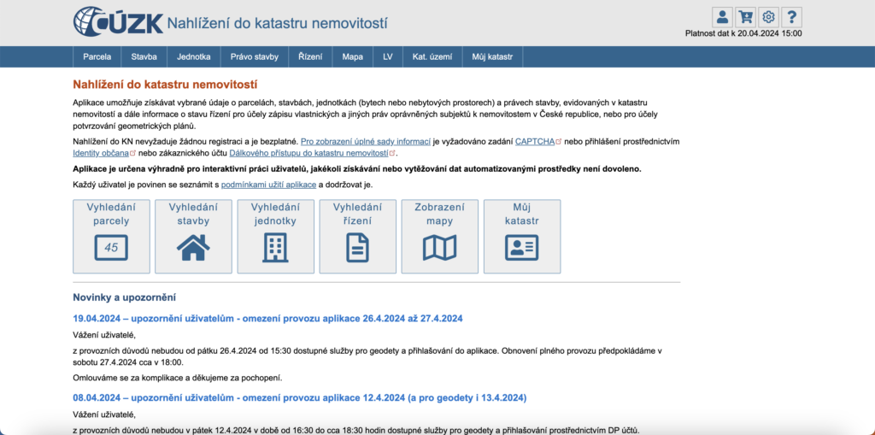
Task: Click the 'Vyhledání stavby' tile label
Action: click(193, 214)
